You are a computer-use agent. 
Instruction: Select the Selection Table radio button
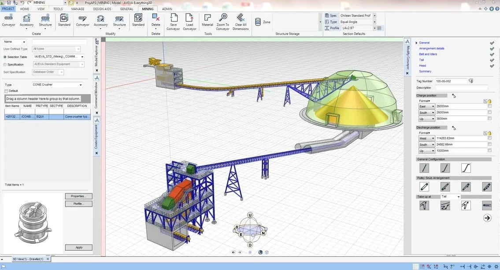[x=5, y=57]
